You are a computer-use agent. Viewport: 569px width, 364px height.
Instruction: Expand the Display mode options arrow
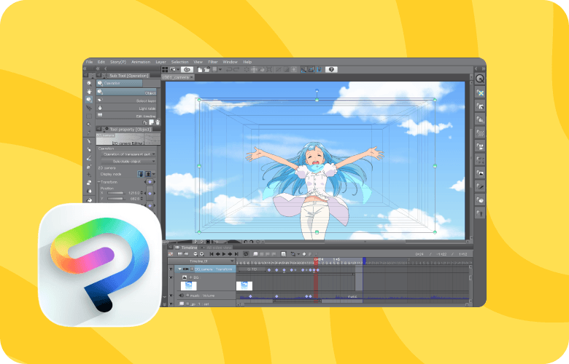pos(154,174)
